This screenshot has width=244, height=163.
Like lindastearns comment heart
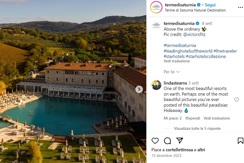pos(237,100)
